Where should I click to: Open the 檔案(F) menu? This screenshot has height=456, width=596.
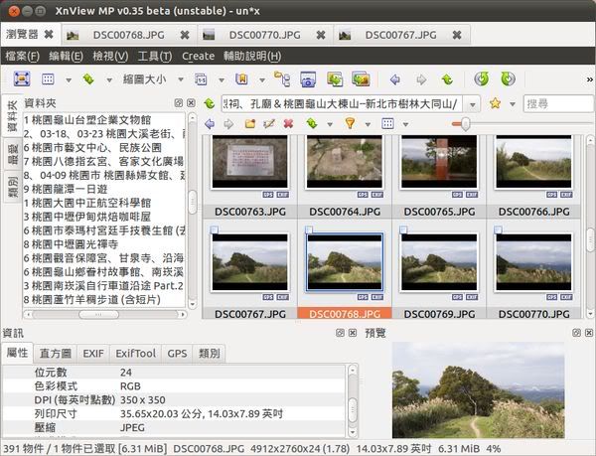(23, 57)
